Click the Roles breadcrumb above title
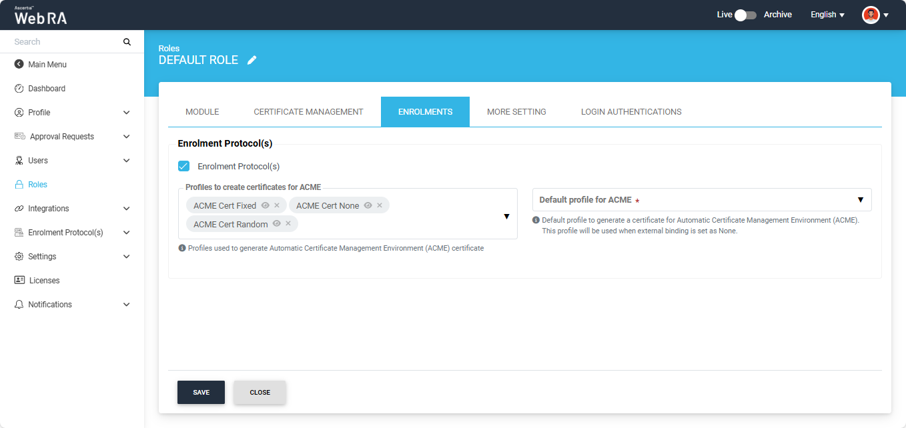906x428 pixels. click(169, 49)
